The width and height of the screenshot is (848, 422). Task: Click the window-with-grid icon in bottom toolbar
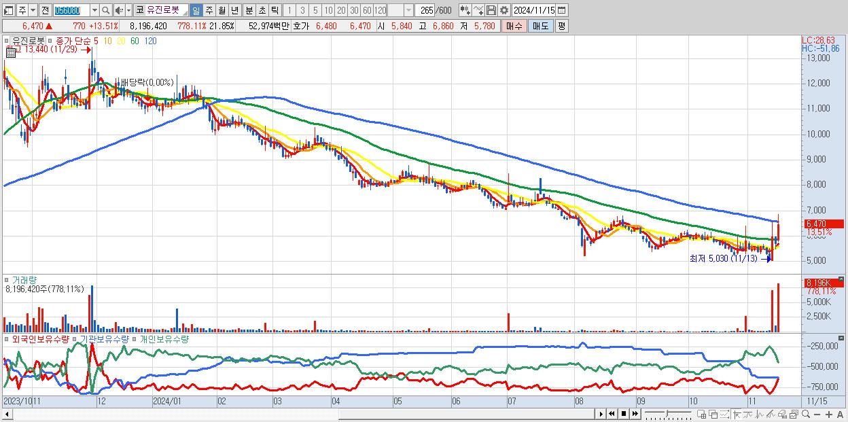[702, 415]
